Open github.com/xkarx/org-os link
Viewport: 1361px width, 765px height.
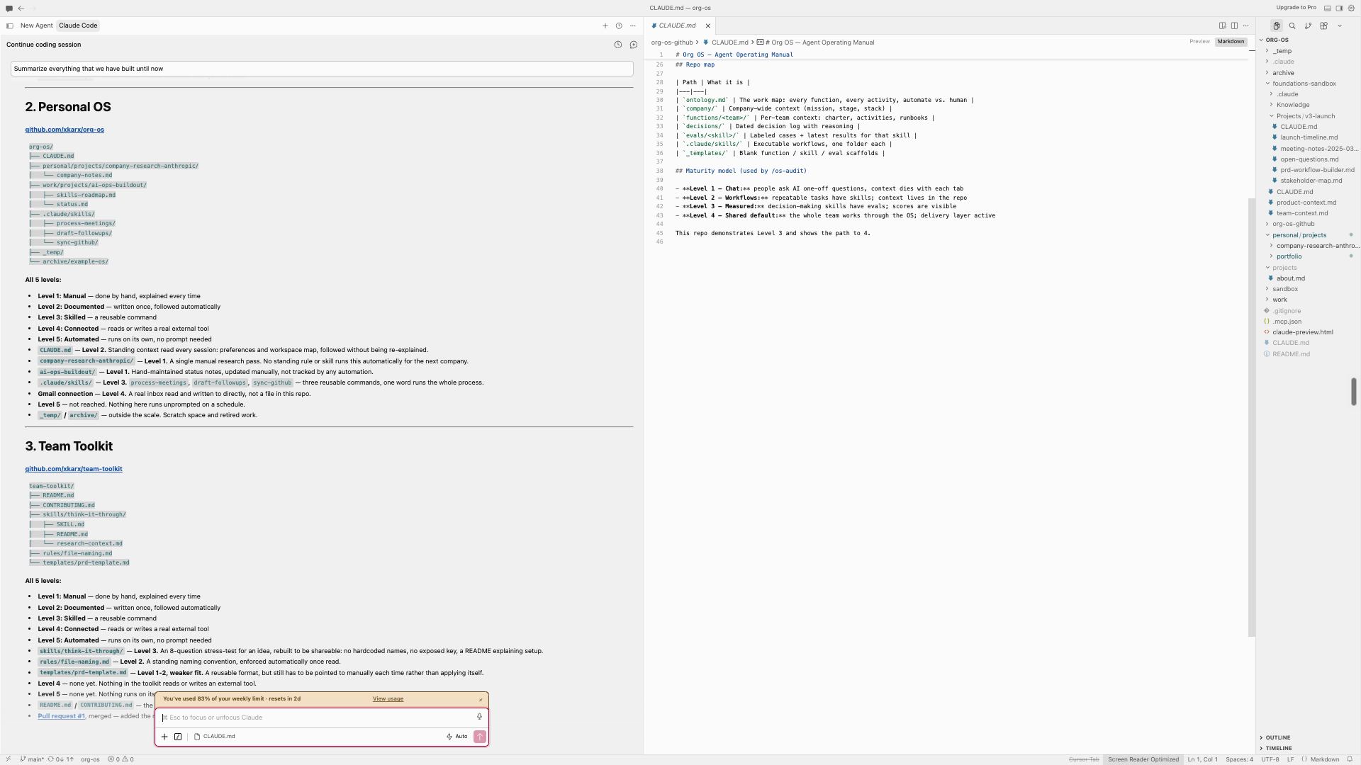65,130
